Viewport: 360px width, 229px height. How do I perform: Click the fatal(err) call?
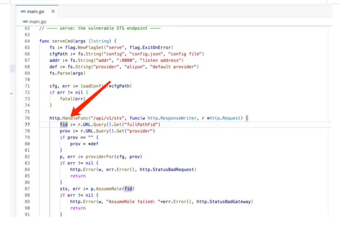pyautogui.click(x=73, y=99)
